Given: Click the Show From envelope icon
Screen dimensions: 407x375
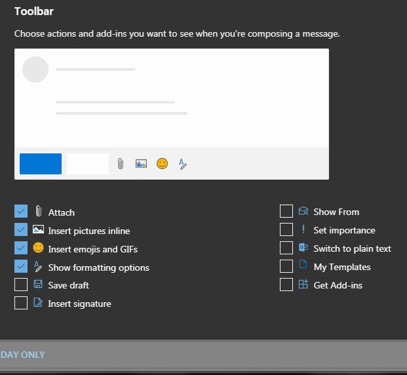Looking at the screenshot, I should [x=303, y=211].
